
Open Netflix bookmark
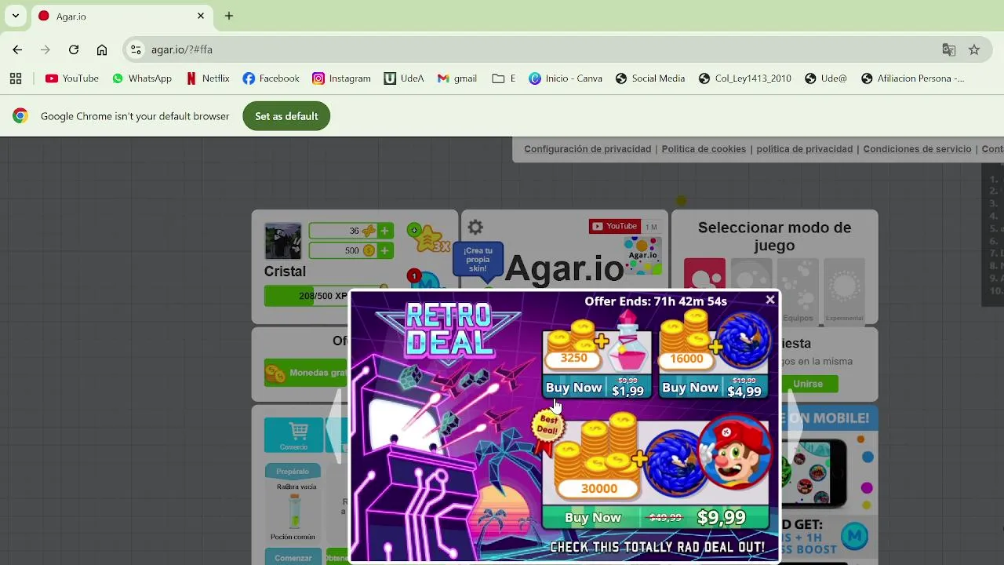(x=208, y=78)
